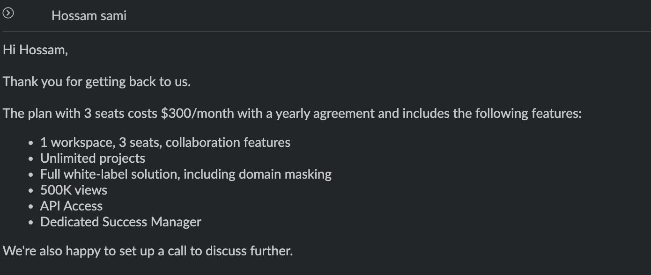Click the words "domain masking"

tap(285, 174)
